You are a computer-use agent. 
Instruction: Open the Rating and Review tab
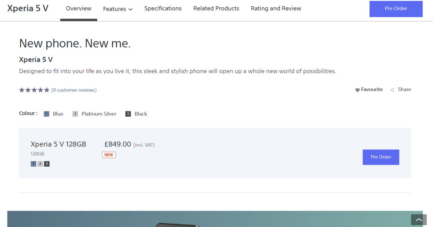pos(276,8)
